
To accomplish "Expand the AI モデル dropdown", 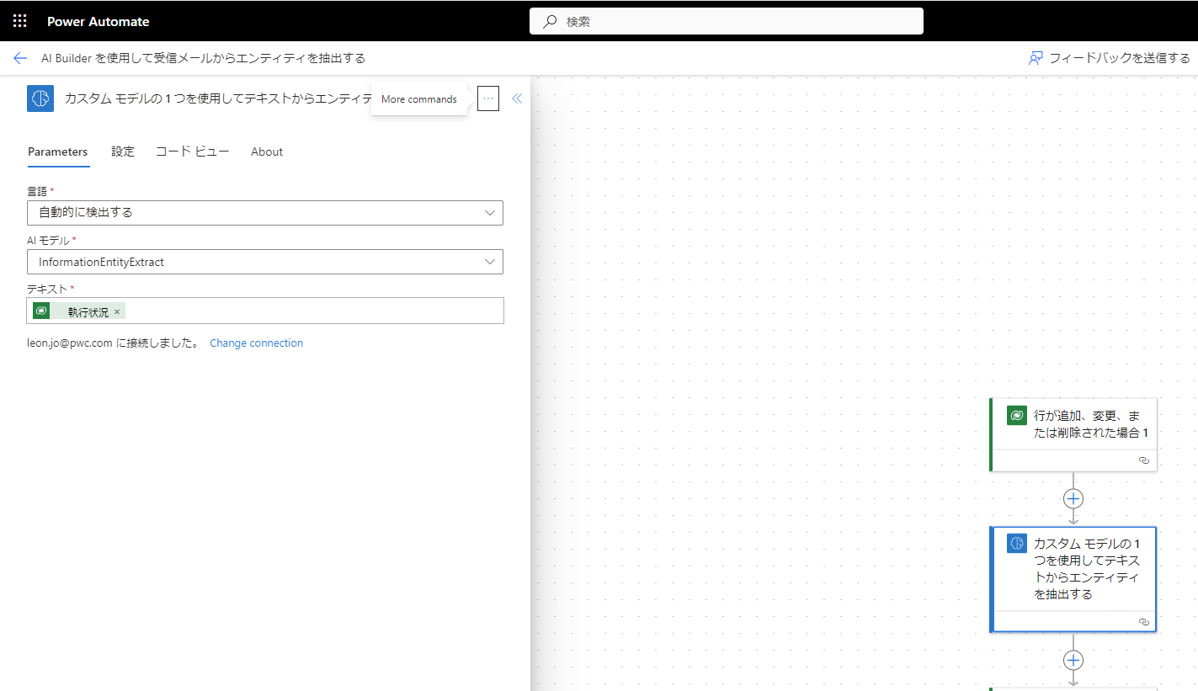I will point(490,262).
